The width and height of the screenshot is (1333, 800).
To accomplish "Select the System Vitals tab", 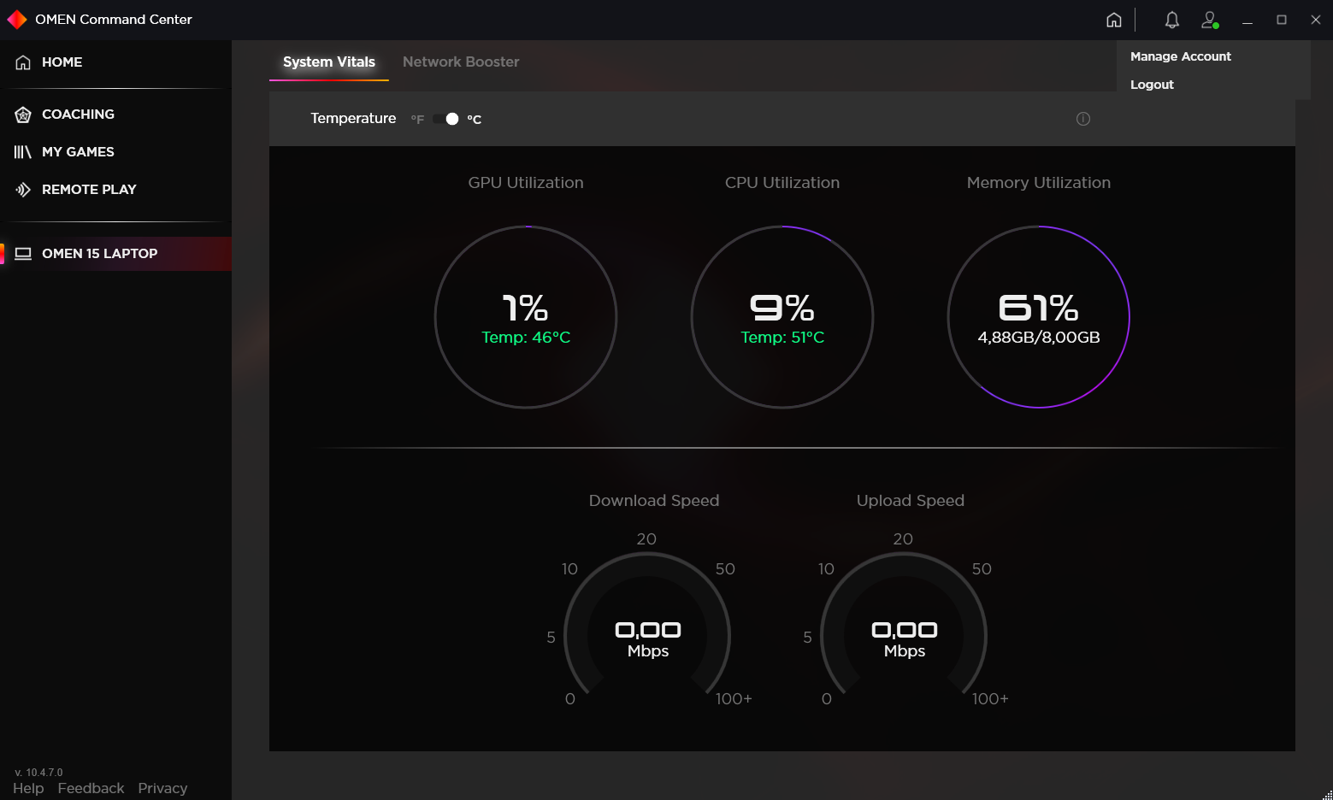I will (x=328, y=62).
